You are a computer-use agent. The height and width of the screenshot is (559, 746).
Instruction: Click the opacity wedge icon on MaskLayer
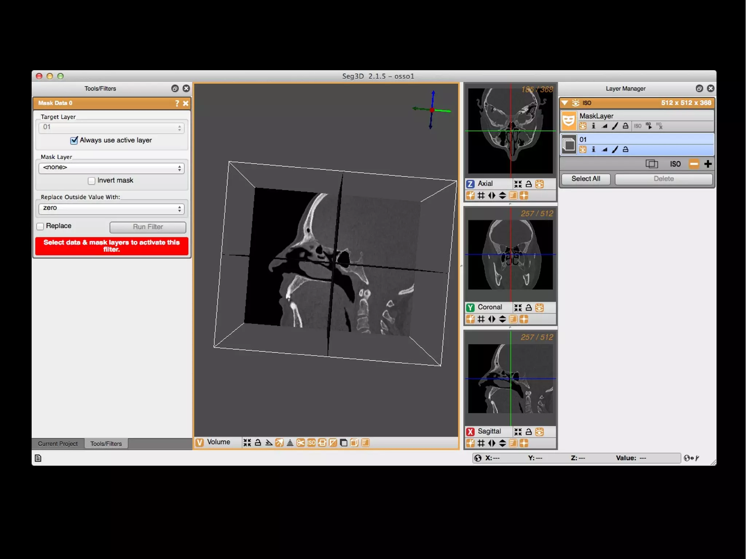point(604,126)
